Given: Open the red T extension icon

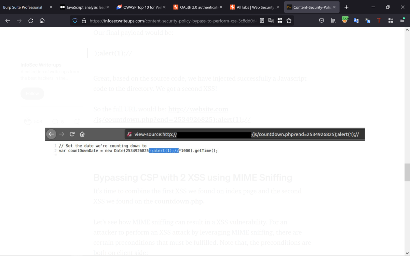Looking at the screenshot, I should click(379, 20).
